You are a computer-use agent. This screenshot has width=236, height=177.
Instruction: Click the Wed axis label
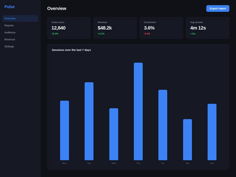click(114, 163)
